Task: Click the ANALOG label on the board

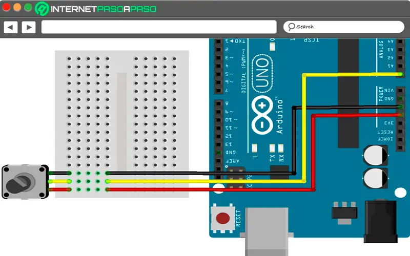Action: [381, 49]
